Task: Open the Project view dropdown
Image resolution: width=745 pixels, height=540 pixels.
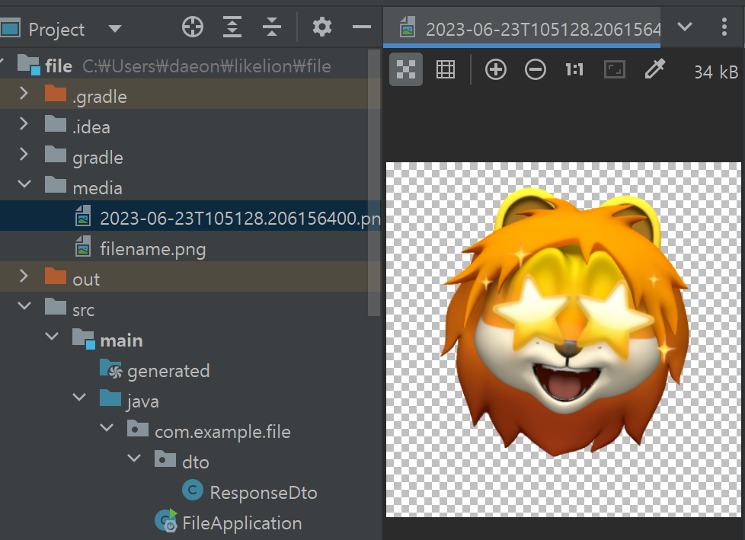Action: (114, 29)
